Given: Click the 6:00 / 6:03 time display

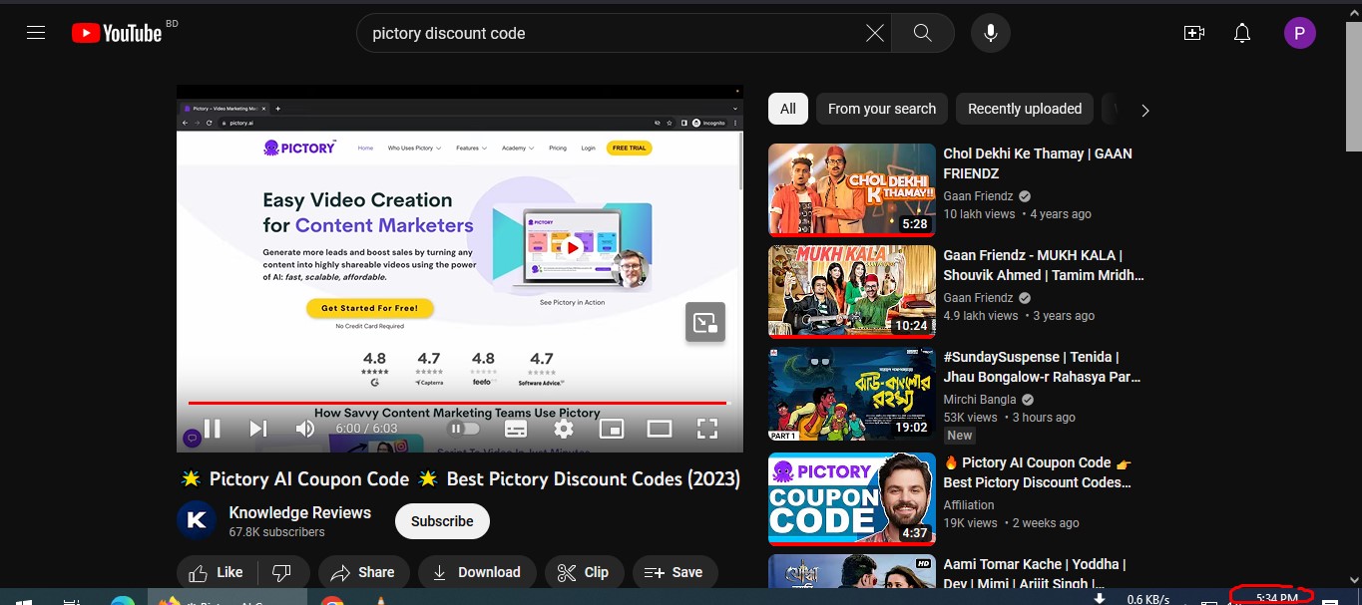Looking at the screenshot, I should pyautogui.click(x=366, y=429).
